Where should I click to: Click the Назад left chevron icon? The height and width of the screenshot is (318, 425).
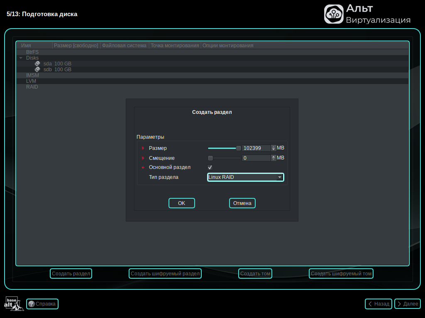[370, 304]
